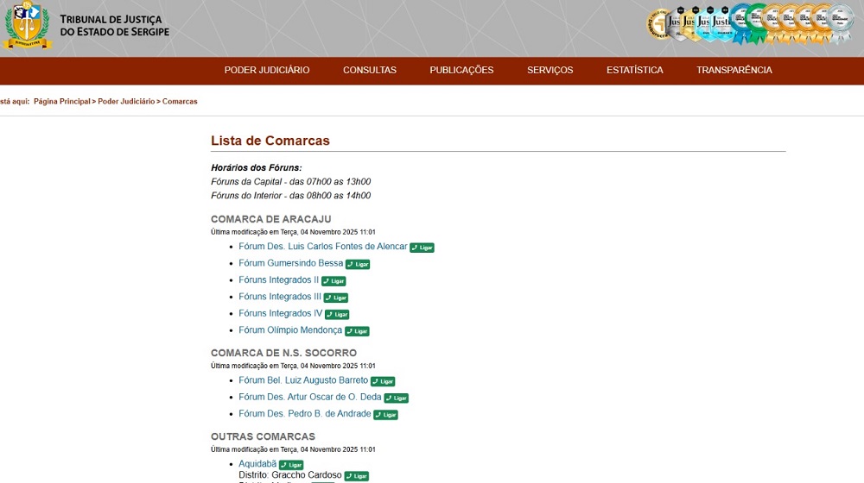Open the Serviços menu

point(550,71)
